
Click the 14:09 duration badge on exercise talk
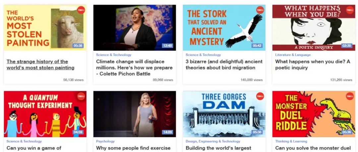(167, 132)
